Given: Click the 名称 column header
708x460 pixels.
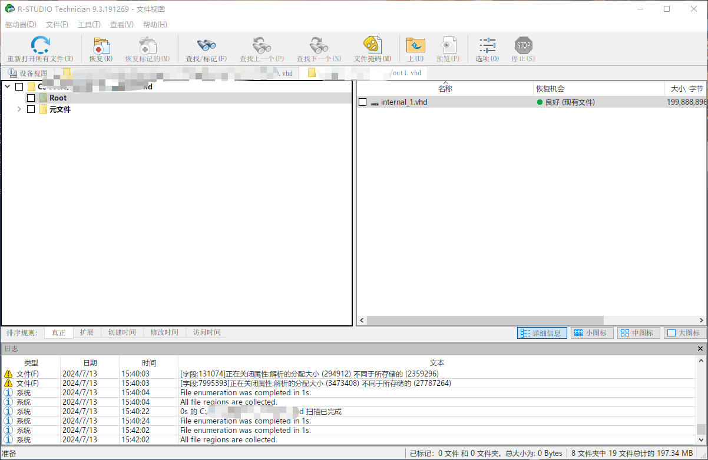Looking at the screenshot, I should coord(445,89).
